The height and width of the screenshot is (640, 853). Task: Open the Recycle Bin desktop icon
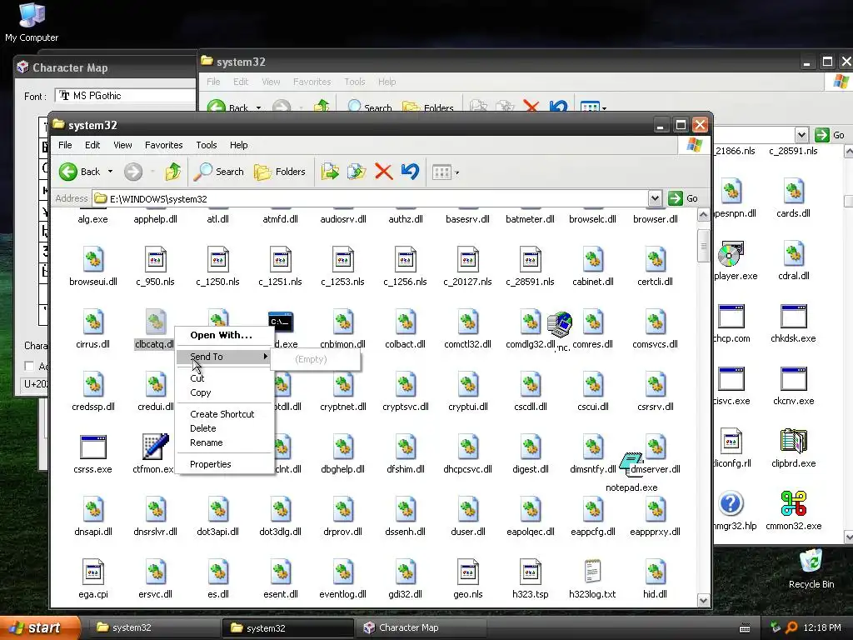pyautogui.click(x=811, y=568)
